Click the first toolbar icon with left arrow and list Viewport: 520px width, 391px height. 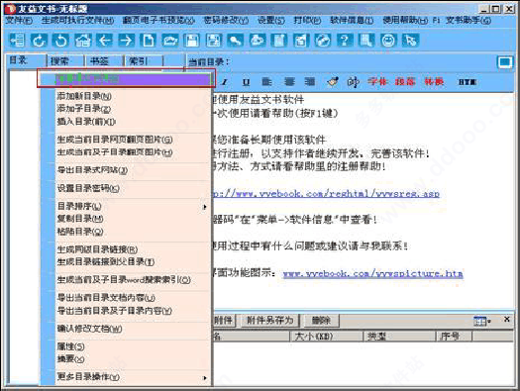[x=17, y=41]
